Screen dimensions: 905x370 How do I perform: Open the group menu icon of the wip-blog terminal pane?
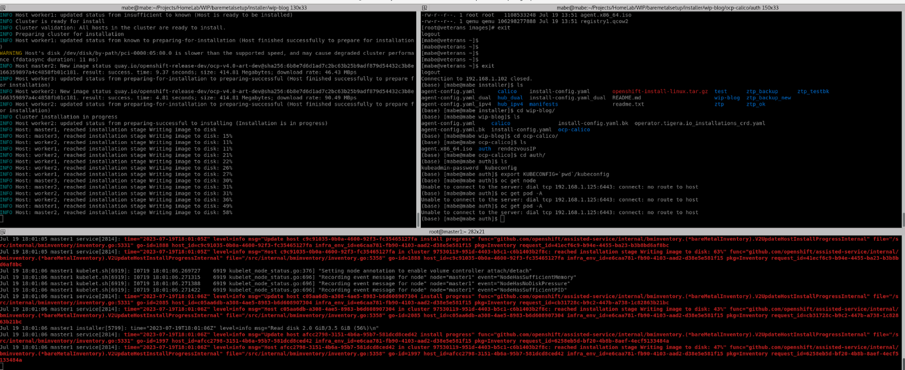[x=3, y=8]
